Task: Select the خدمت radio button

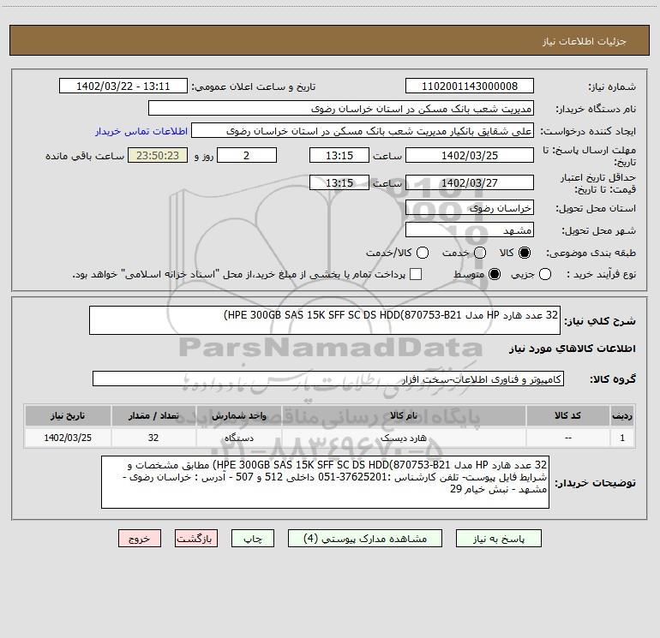Action: [480, 253]
